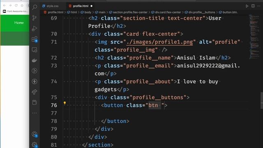Image resolution: width=263 pixels, height=148 pixels.
Task: Open Font Awesome bookmark in browser
Action: 15,11
